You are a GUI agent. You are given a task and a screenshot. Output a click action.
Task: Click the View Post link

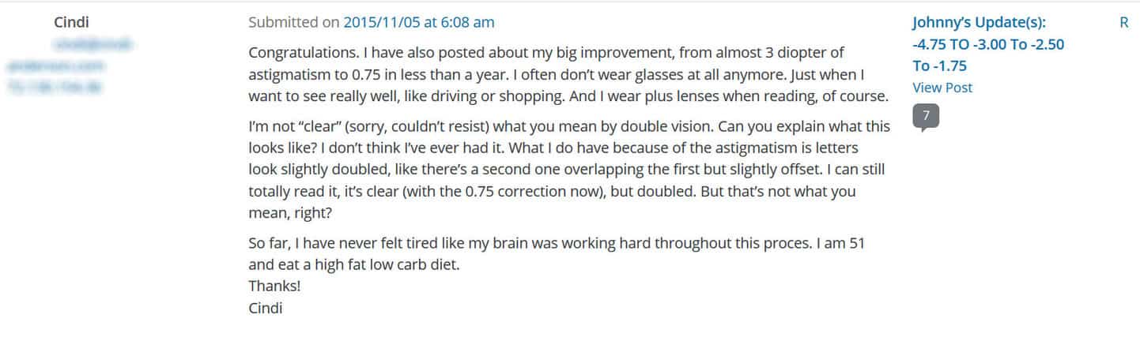pyautogui.click(x=942, y=88)
